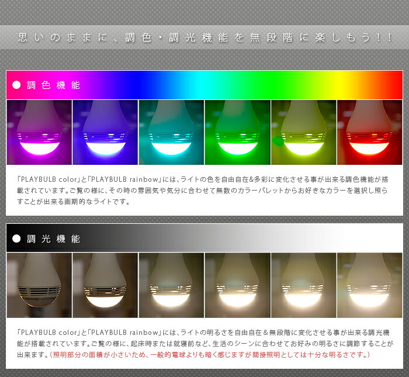Click the 調色機能 heading text

point(54,85)
